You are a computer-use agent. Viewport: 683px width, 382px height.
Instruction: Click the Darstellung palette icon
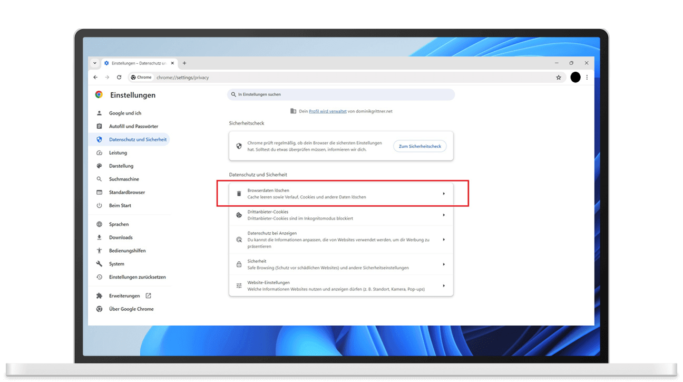pos(99,166)
